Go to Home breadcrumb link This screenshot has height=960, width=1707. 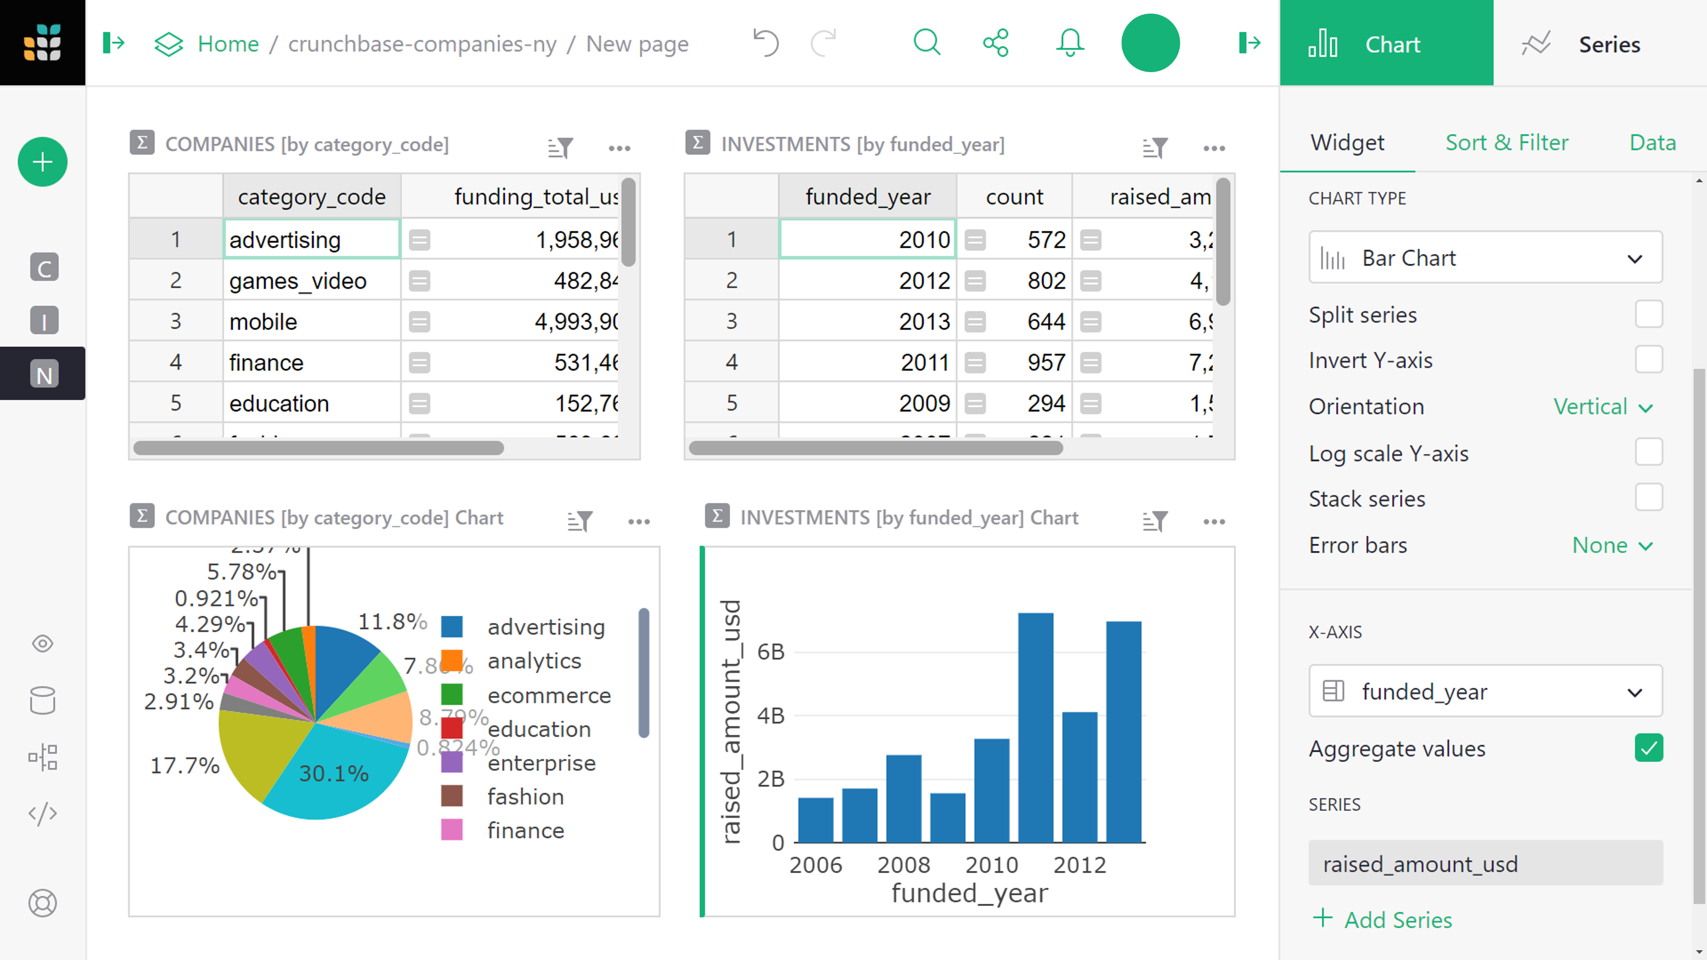(227, 44)
